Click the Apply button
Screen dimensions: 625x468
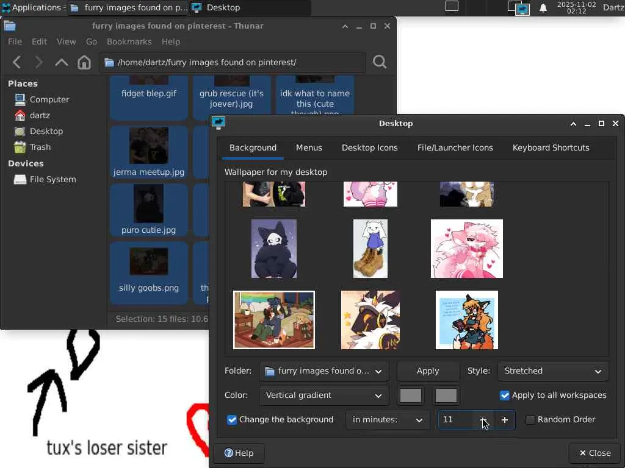pos(428,371)
